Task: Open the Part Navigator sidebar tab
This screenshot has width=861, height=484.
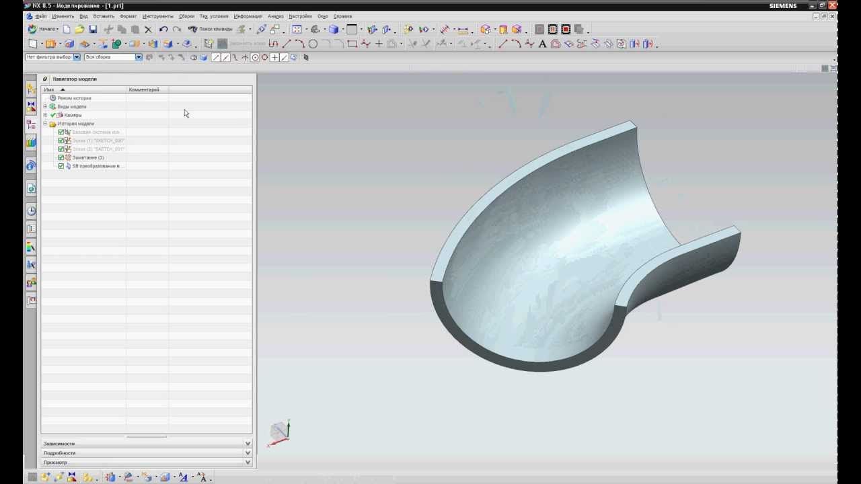Action: [x=31, y=124]
